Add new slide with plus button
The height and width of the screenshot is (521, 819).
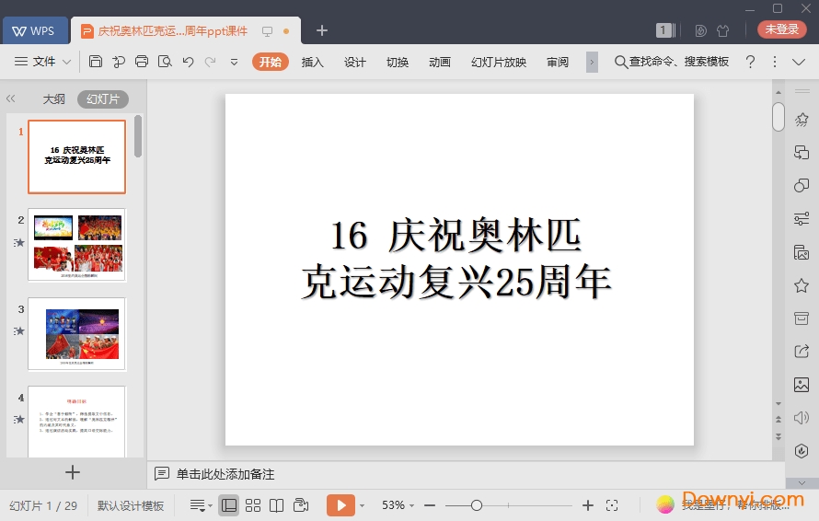click(73, 472)
